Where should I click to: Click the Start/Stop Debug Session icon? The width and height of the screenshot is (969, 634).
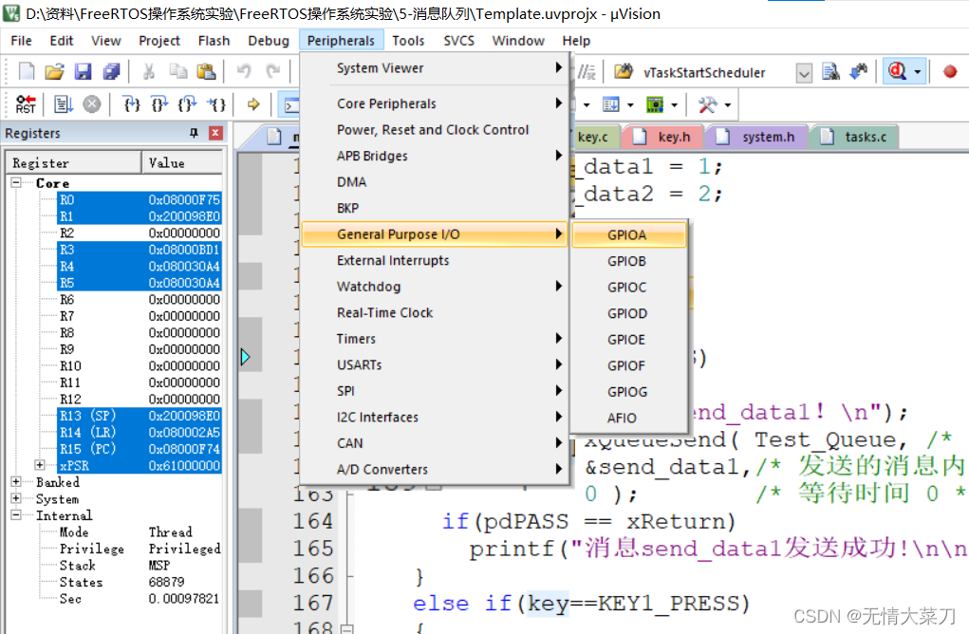(x=897, y=72)
